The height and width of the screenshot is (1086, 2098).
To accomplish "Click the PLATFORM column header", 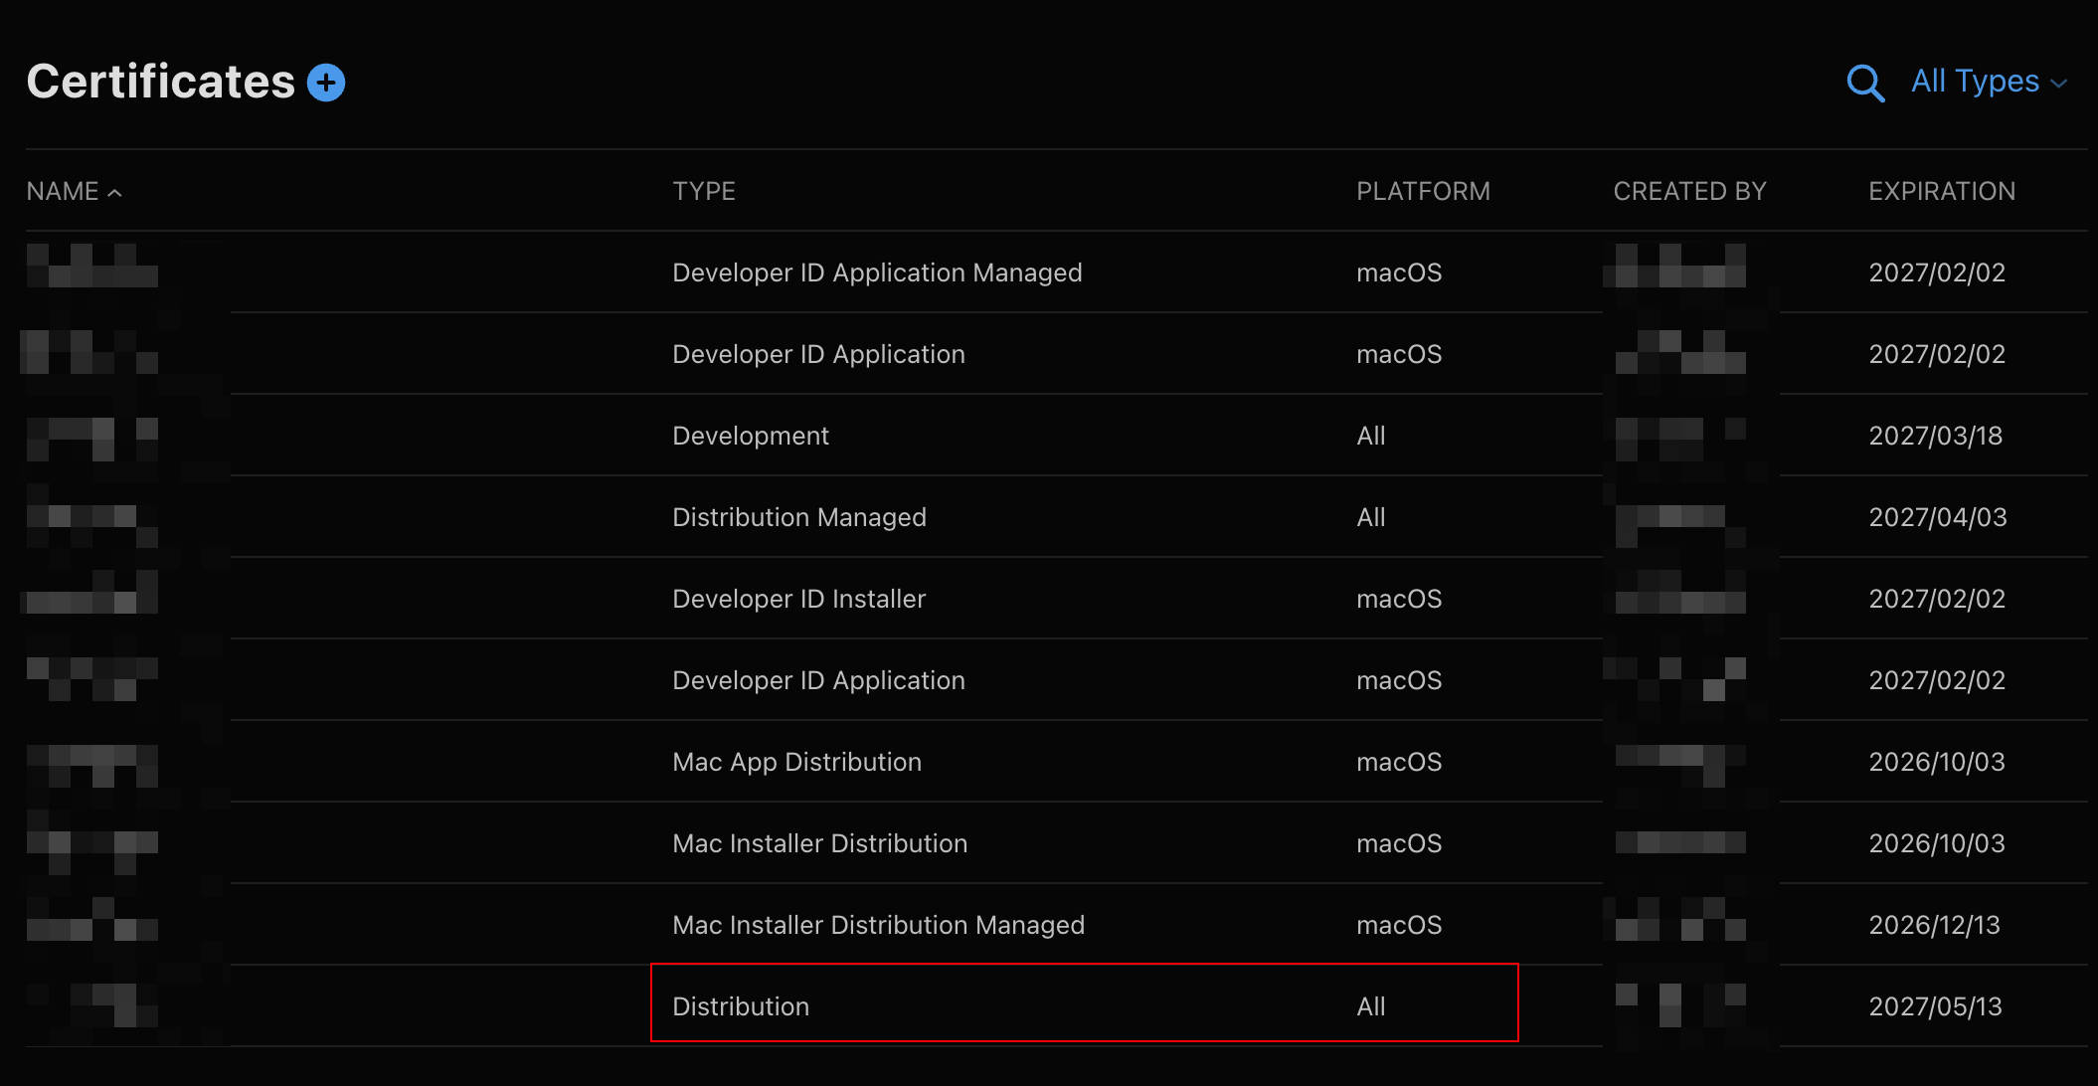I will pyautogui.click(x=1423, y=191).
